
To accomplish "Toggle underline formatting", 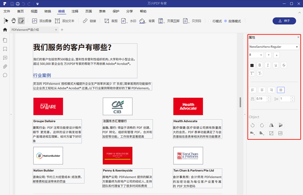I will click(x=276, y=65).
